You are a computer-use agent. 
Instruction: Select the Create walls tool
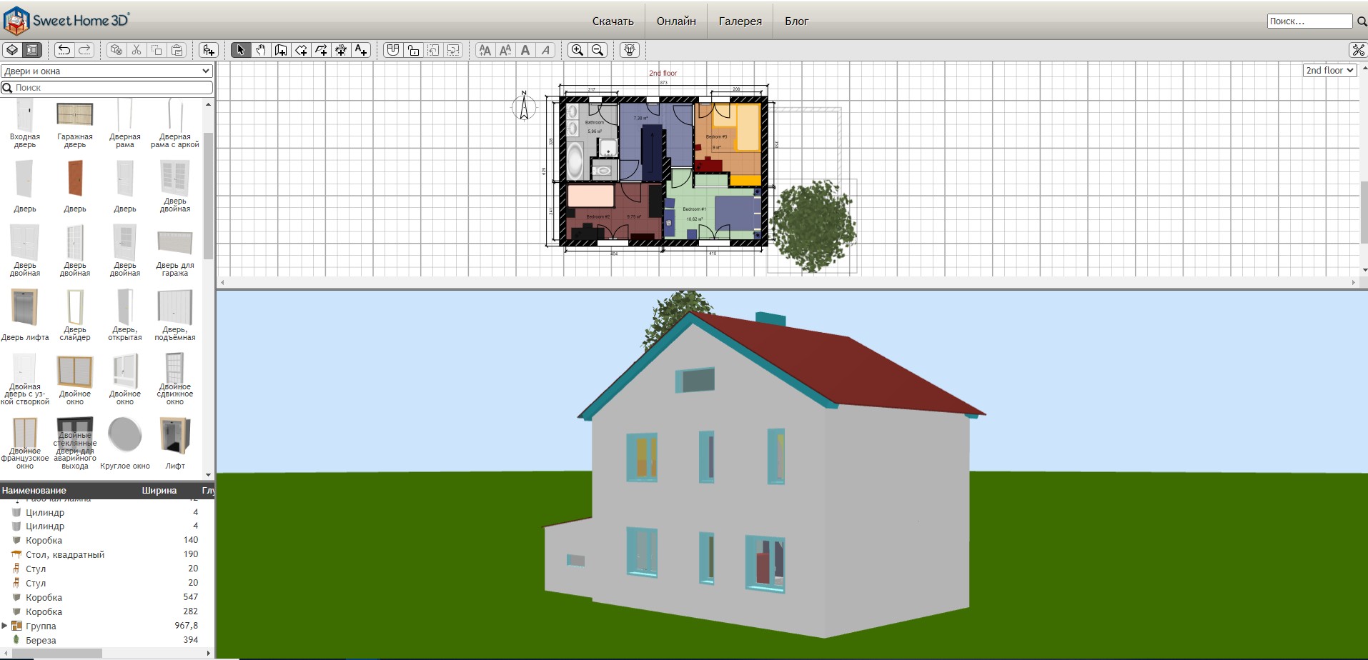point(281,50)
